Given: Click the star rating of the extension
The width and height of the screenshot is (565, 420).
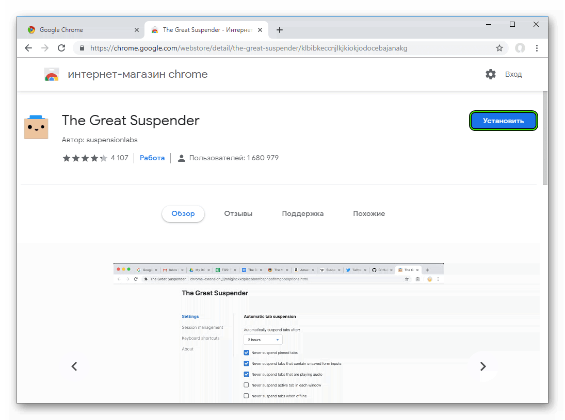Looking at the screenshot, I should pos(85,158).
